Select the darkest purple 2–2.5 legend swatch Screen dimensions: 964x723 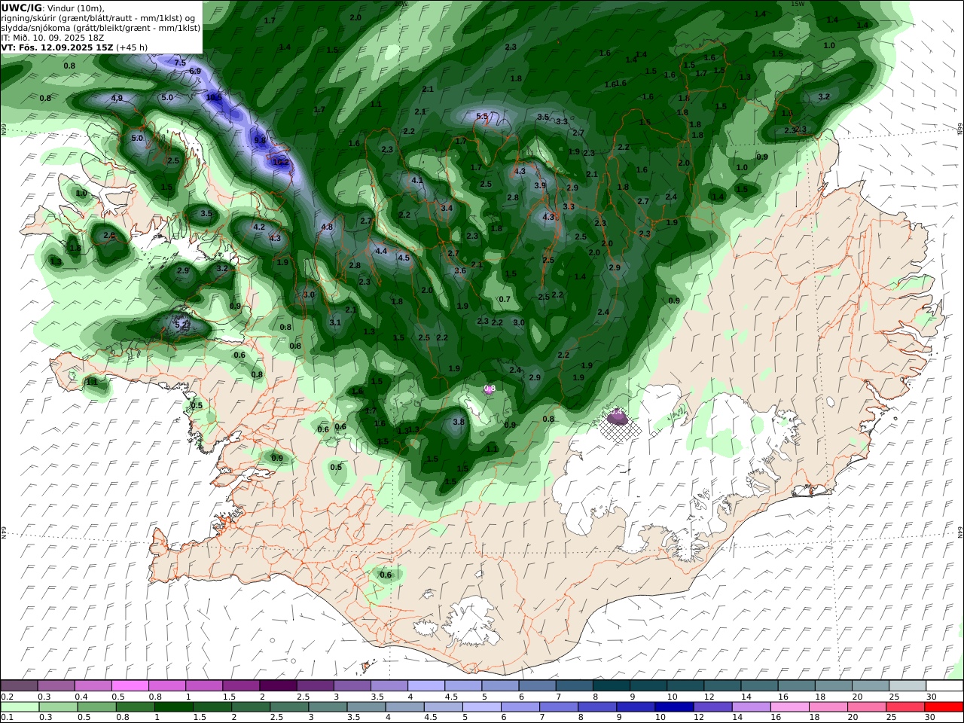pyautogui.click(x=278, y=685)
